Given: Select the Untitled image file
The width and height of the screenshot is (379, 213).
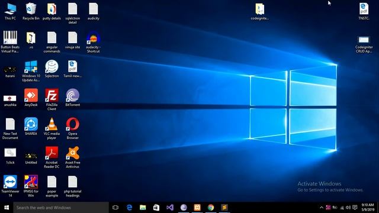Looking at the screenshot, I should [x=31, y=158].
